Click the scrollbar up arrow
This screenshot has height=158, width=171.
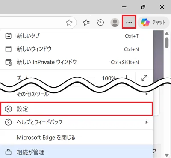167,34
